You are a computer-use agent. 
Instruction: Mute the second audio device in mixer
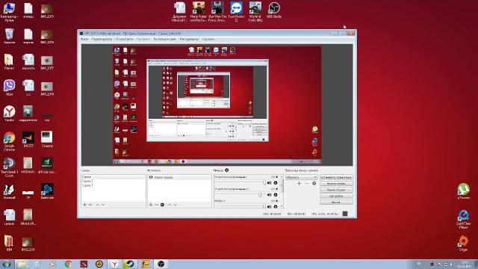pyautogui.click(x=269, y=195)
